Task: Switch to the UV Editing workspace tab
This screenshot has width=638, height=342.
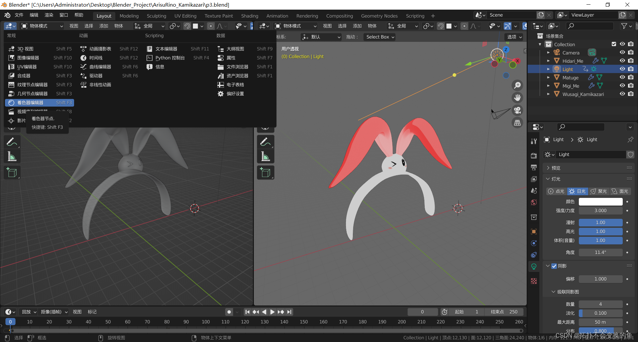Action: pos(185,16)
